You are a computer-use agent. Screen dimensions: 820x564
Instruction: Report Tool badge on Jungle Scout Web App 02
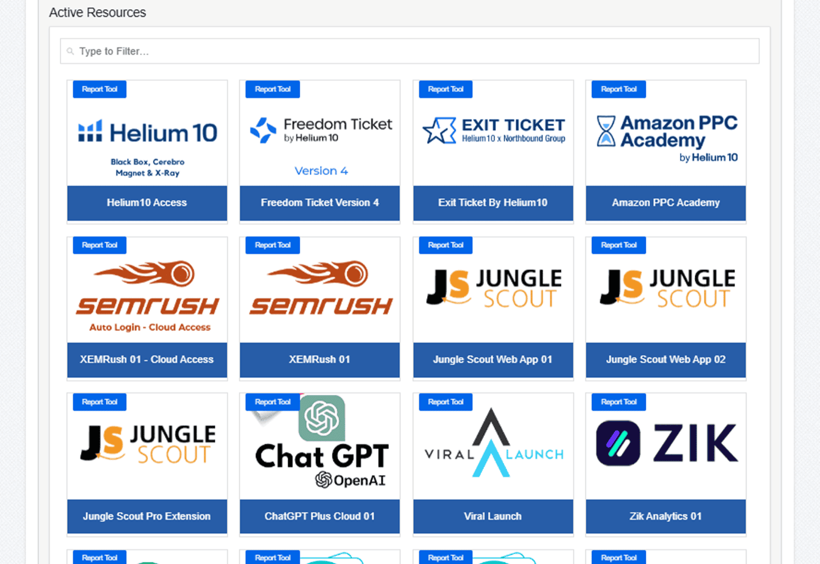(619, 246)
